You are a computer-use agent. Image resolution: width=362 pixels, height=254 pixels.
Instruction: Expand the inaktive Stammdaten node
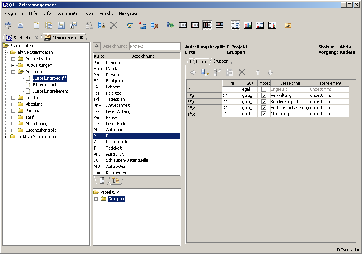click(6, 137)
